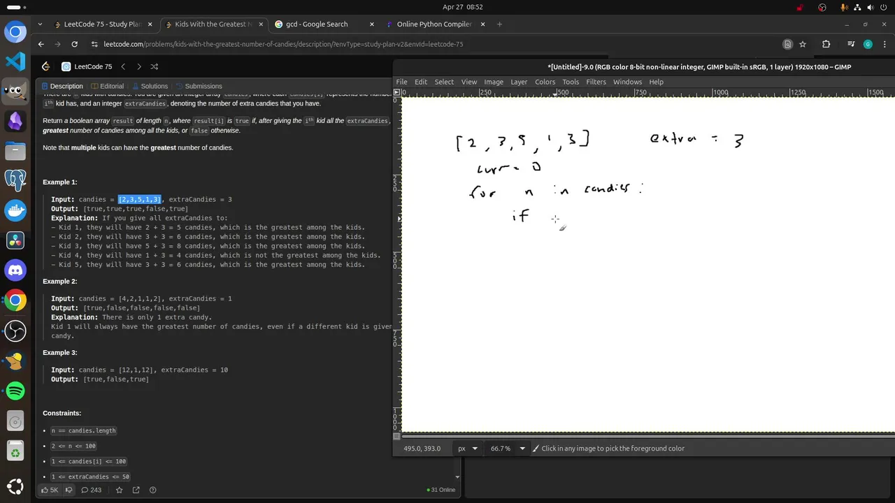This screenshot has height=503, width=895.
Task: Open the GIMP unit px dropdown
Action: (468, 449)
